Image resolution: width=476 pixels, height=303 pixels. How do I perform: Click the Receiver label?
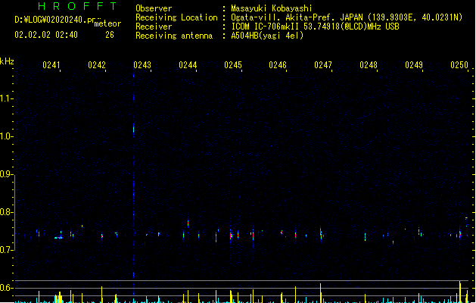click(154, 27)
